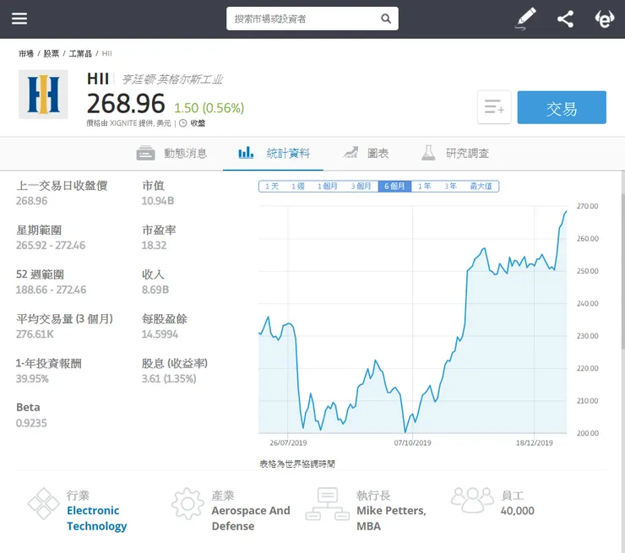Click the search magnifier icon

point(385,19)
